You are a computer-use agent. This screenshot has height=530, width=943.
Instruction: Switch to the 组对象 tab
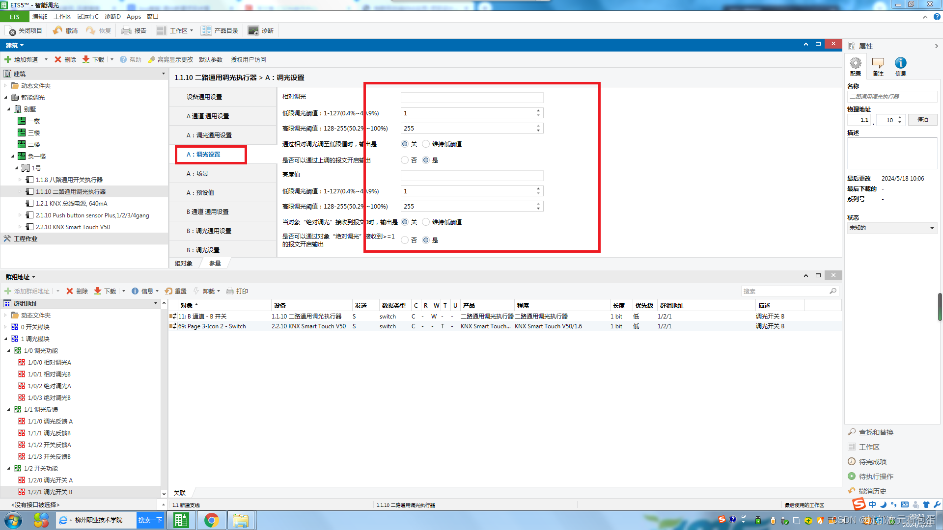click(x=183, y=264)
